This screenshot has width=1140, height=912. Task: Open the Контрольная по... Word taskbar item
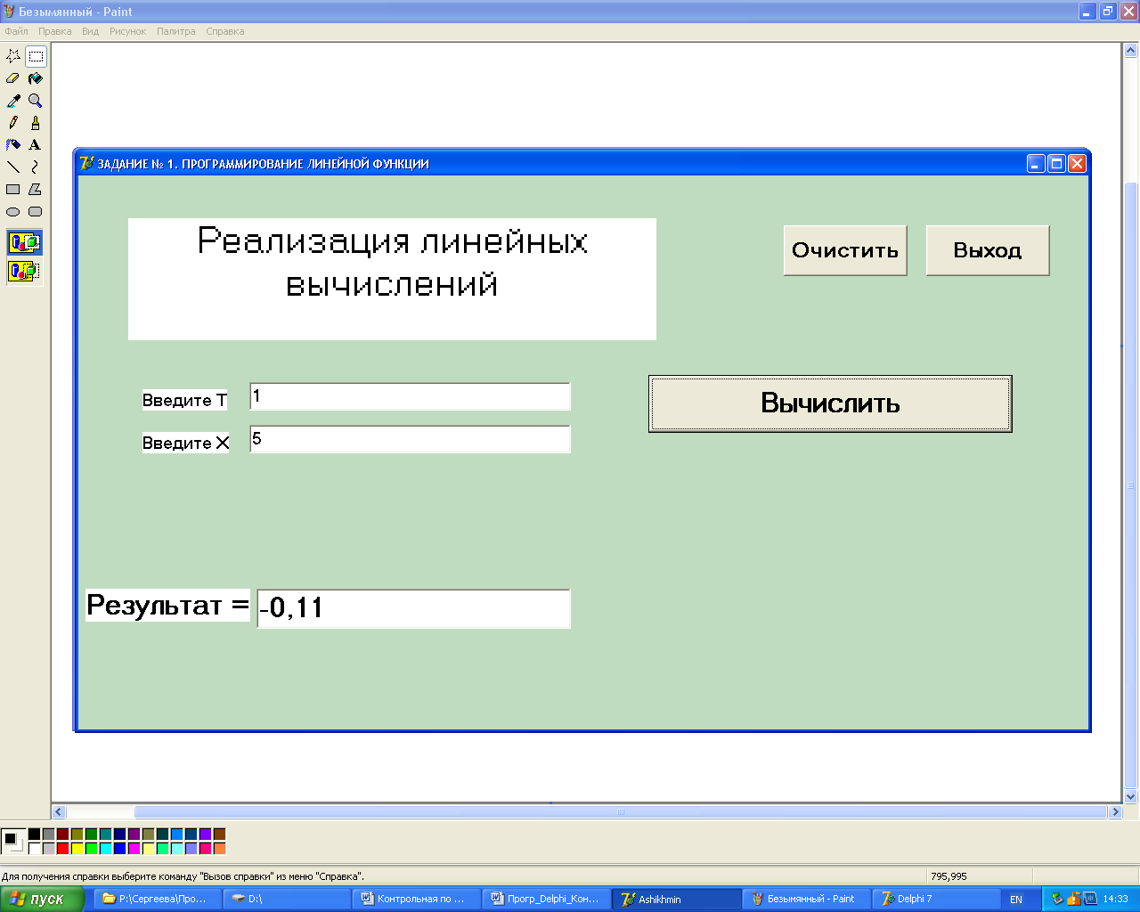click(417, 899)
